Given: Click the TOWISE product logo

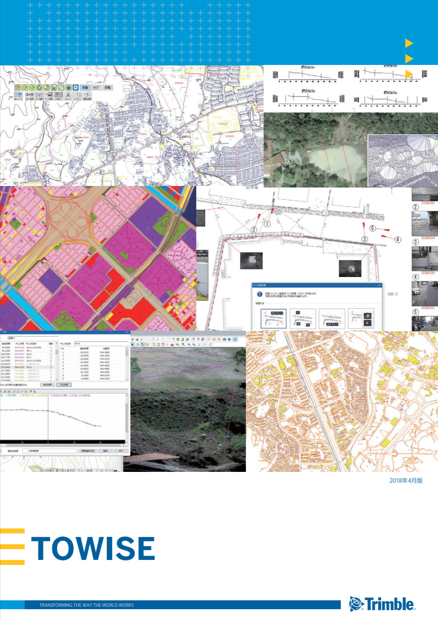Looking at the screenshot, I should tap(93, 548).
